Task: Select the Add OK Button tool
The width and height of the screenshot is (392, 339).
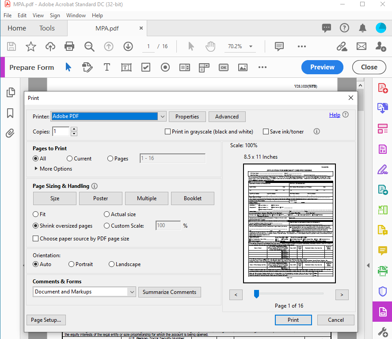Action: [224, 67]
